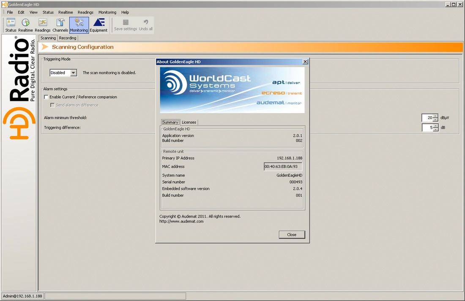Open the Help menu
This screenshot has height=301, width=465.
(125, 12)
